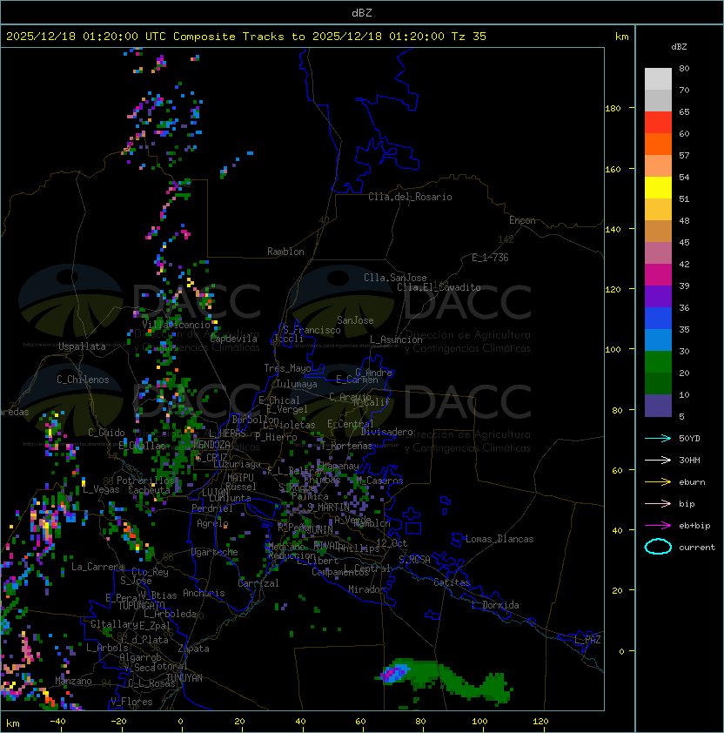Click the cyan 'current' ellipse symbol

tap(658, 547)
